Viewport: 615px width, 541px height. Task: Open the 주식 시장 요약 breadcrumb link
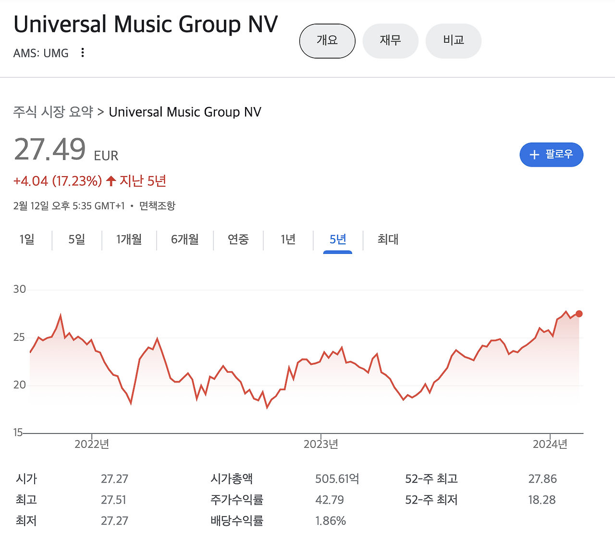pyautogui.click(x=53, y=112)
